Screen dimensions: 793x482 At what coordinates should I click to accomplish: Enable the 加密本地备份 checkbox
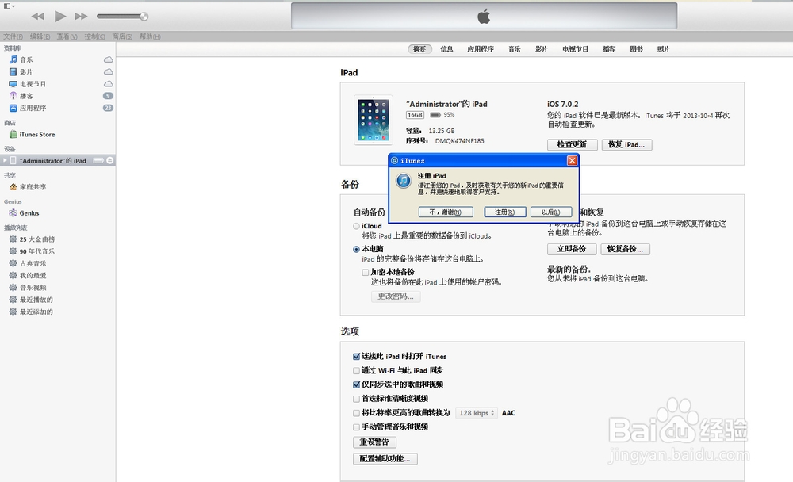click(365, 272)
